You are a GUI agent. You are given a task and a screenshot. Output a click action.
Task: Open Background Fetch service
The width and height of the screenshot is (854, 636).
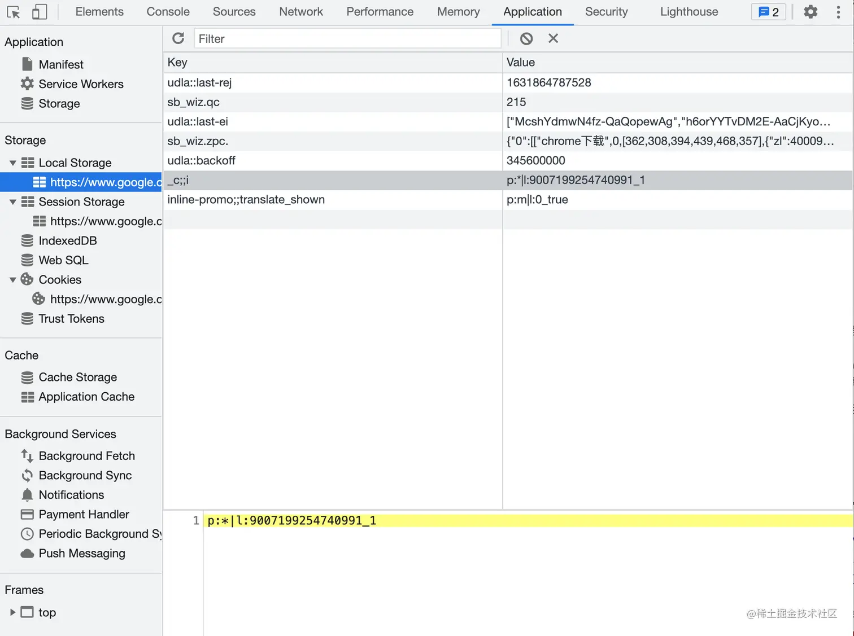[x=86, y=456]
